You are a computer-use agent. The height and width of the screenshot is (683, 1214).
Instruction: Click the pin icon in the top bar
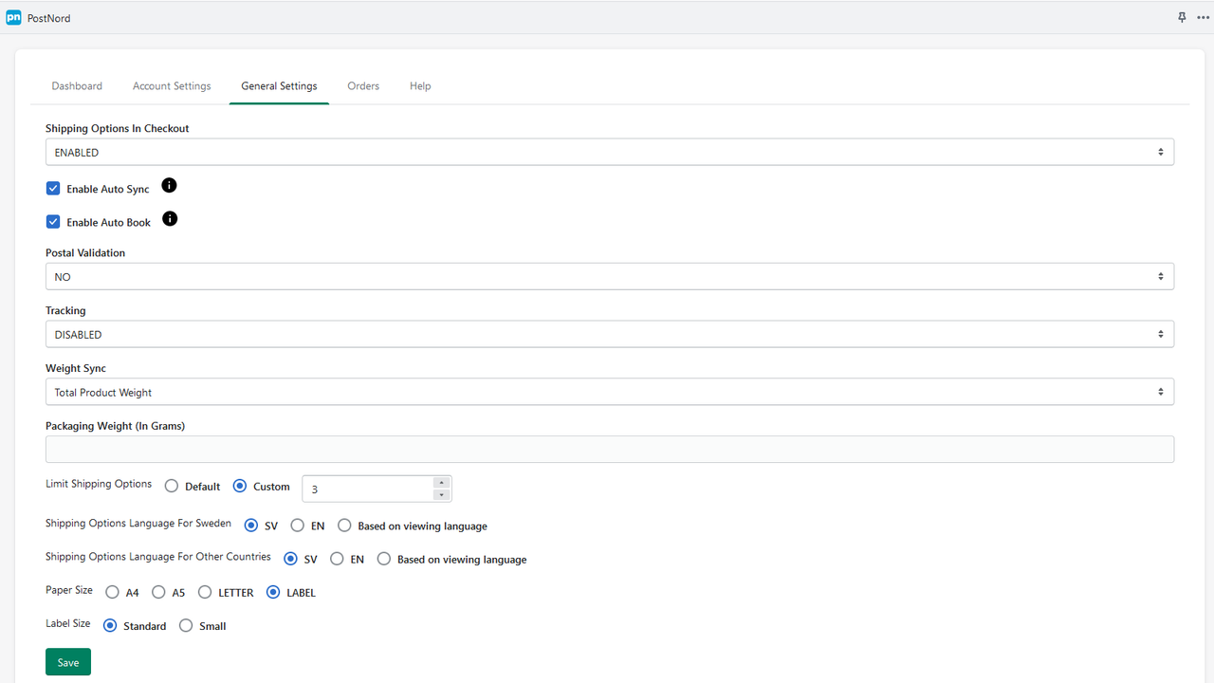click(1182, 17)
